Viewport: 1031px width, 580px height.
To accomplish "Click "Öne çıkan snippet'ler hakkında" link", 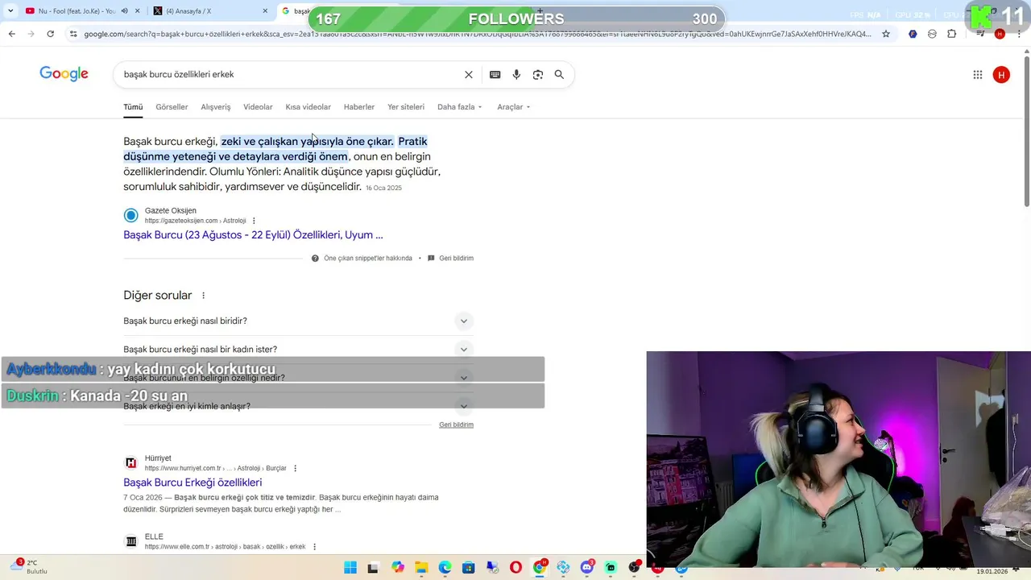I will point(368,259).
